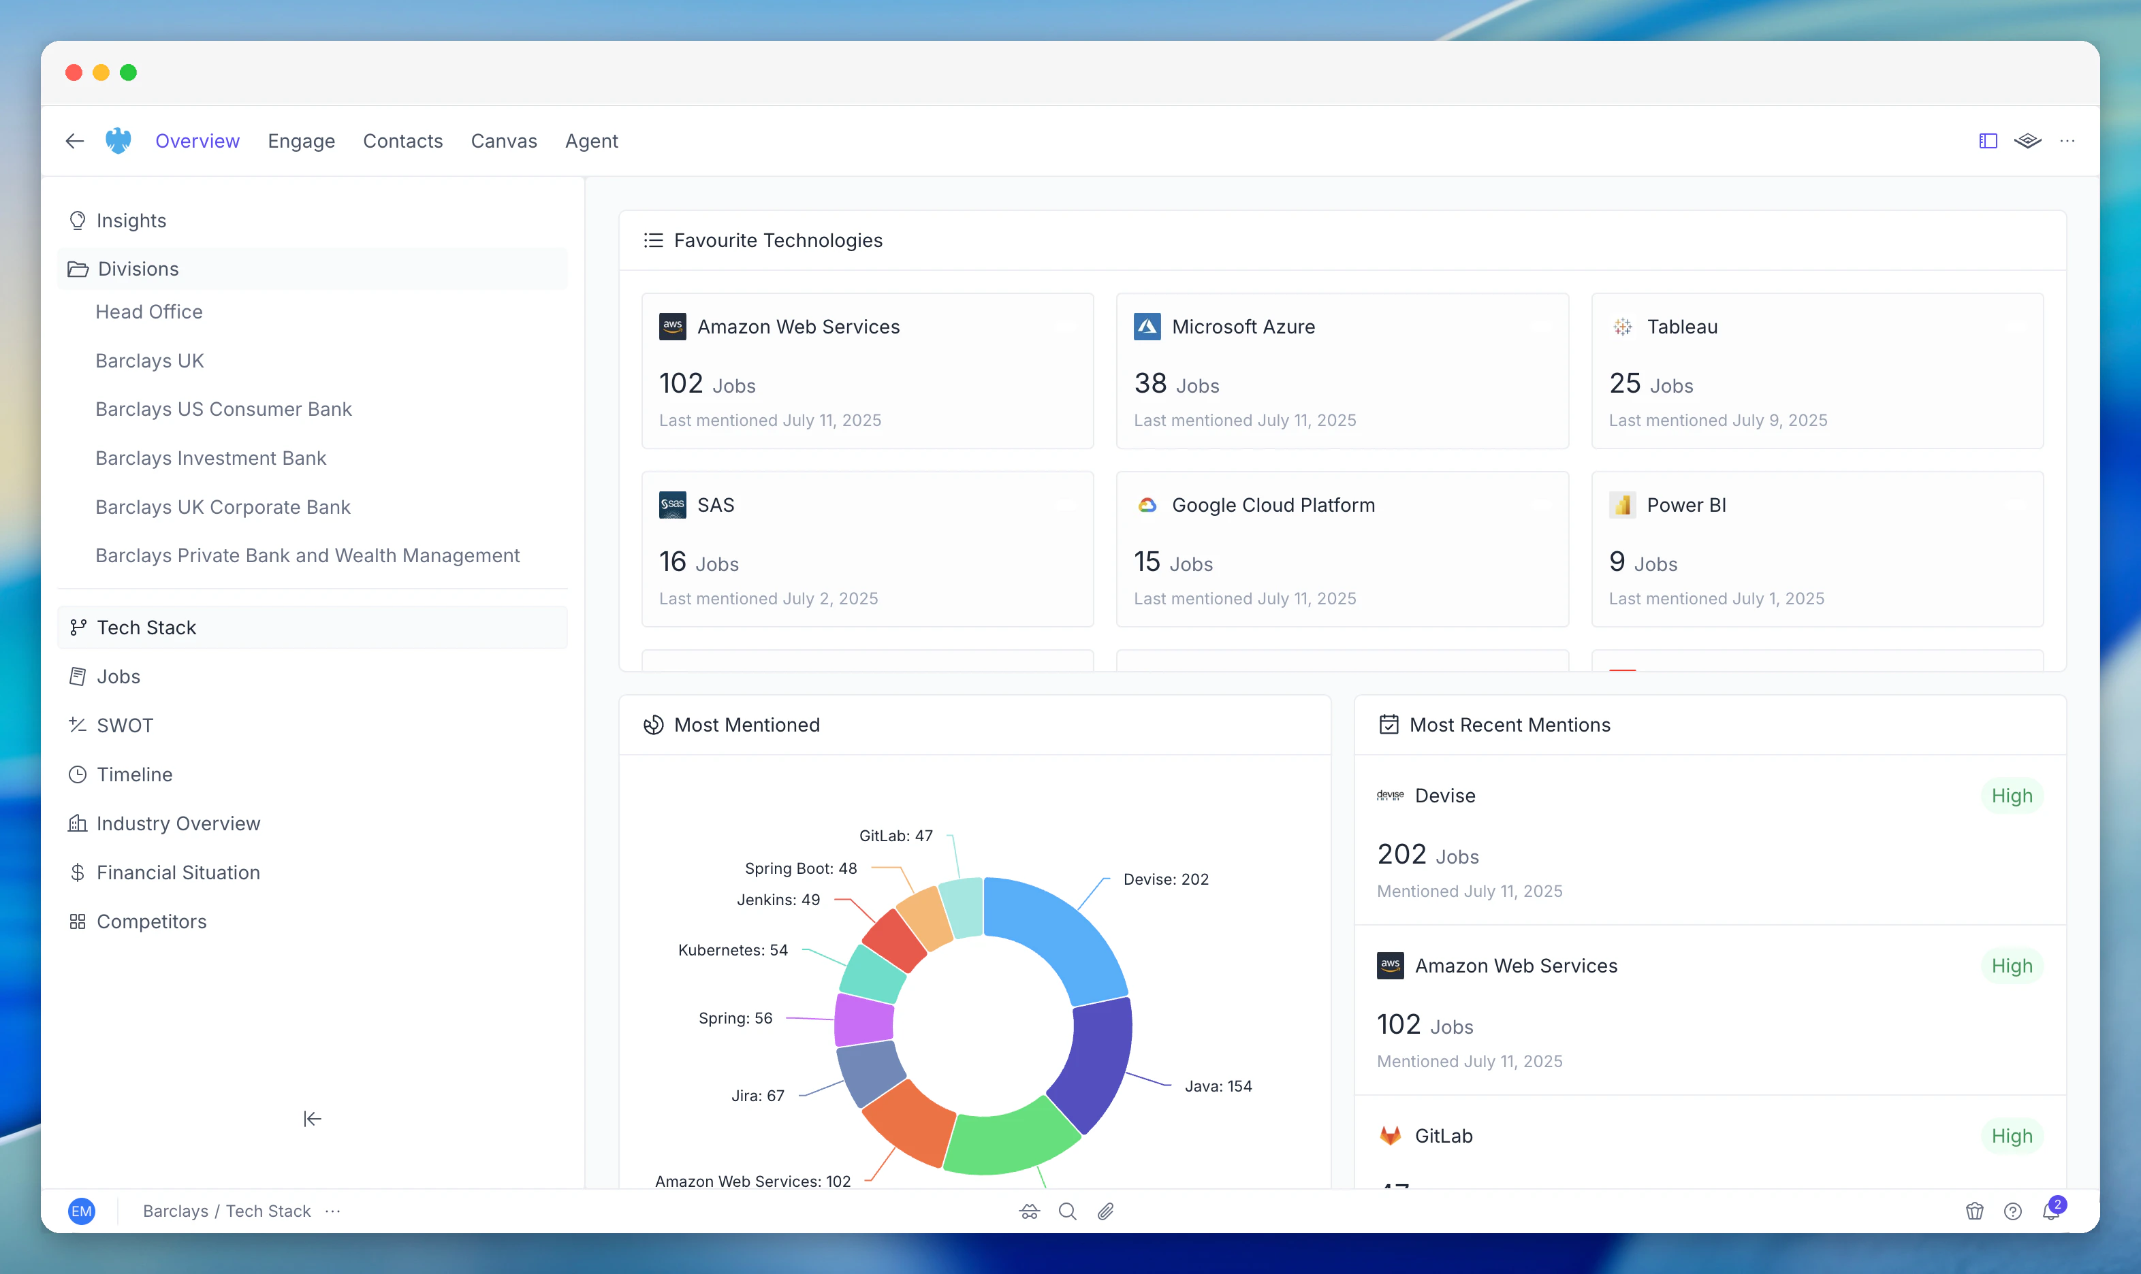Click the EM user avatar
Image resolution: width=2141 pixels, height=1274 pixels.
pyautogui.click(x=82, y=1211)
